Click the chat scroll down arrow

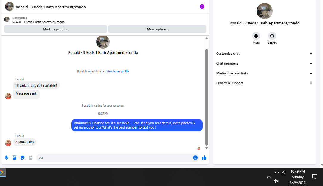click(x=206, y=148)
